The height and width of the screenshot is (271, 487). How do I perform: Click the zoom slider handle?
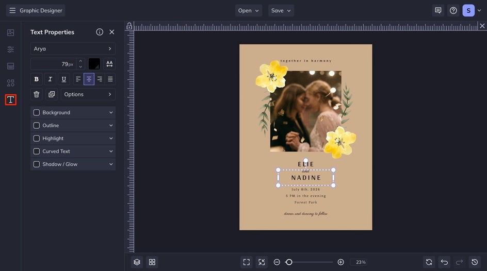tap(289, 262)
